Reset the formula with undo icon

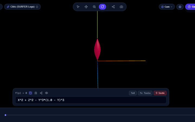[x=30, y=93]
